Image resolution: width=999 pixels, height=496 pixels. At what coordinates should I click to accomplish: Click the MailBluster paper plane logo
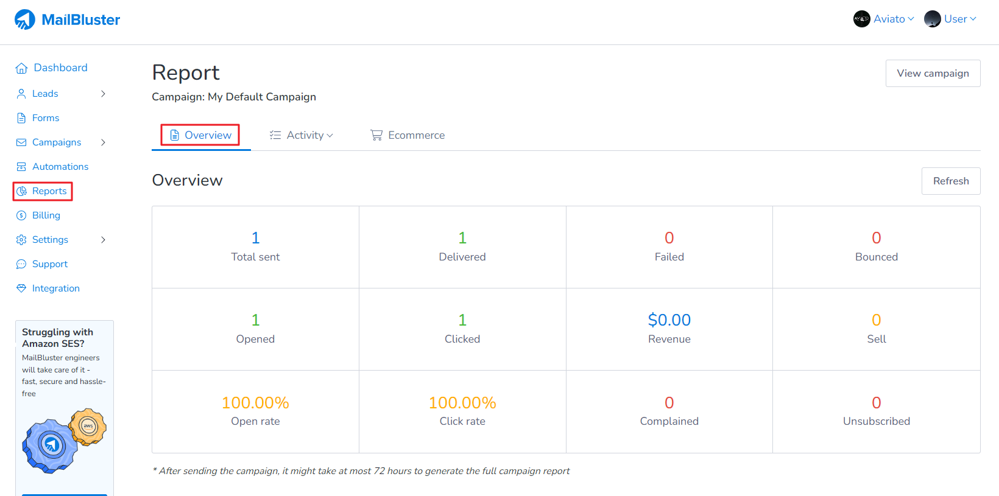(25, 19)
